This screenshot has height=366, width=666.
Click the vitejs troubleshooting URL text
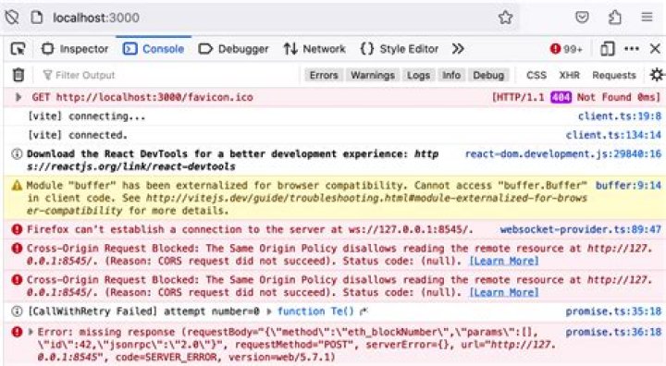[x=307, y=204]
